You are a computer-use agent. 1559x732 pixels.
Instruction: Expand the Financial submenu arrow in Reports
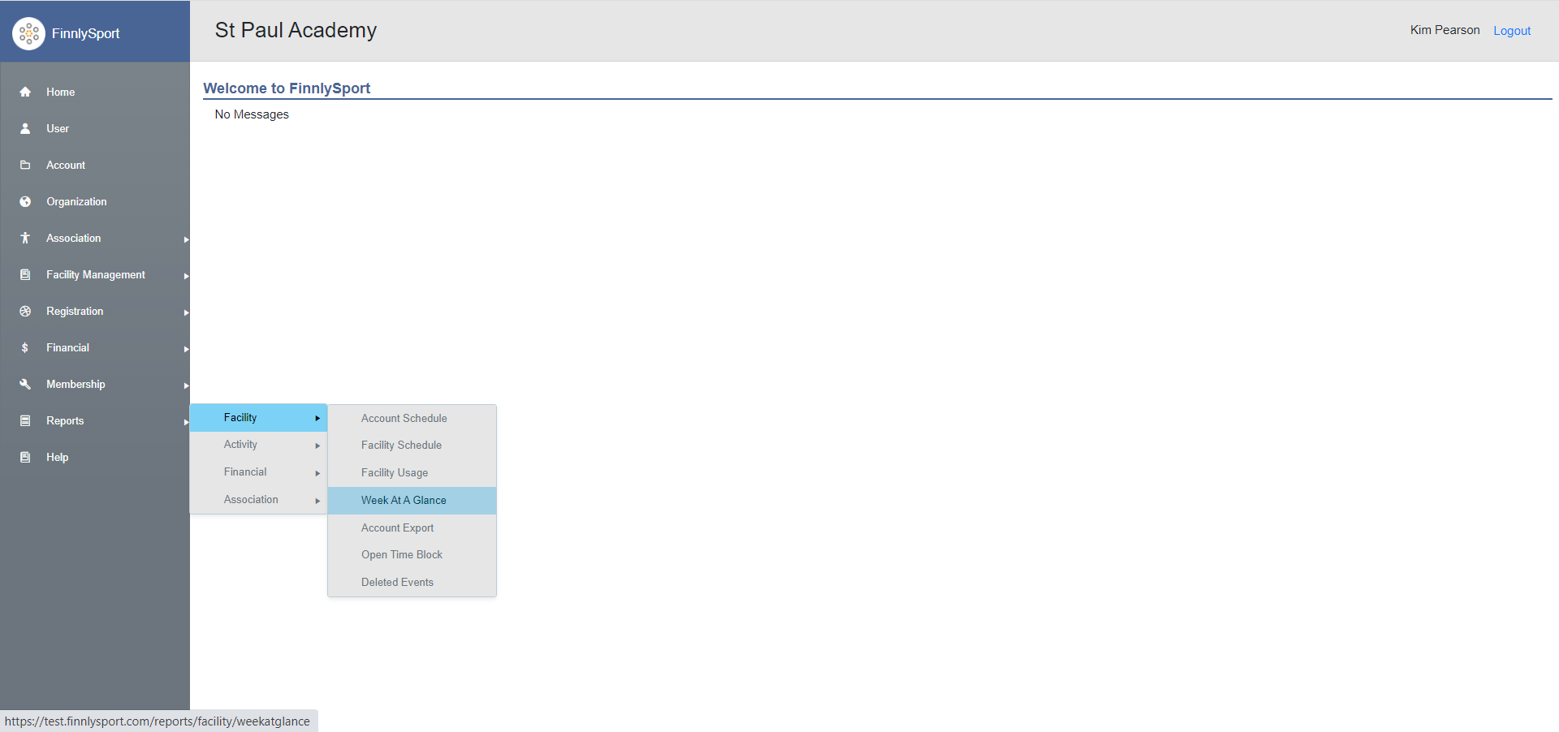tap(317, 473)
